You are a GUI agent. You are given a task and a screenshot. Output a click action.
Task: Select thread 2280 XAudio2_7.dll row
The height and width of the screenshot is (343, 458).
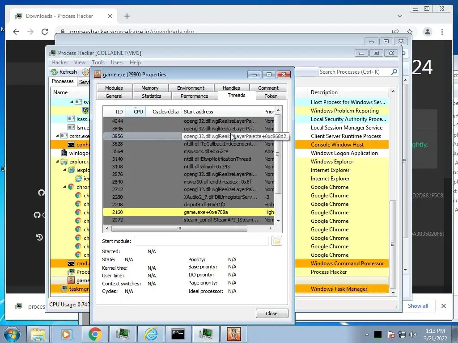coord(189,197)
